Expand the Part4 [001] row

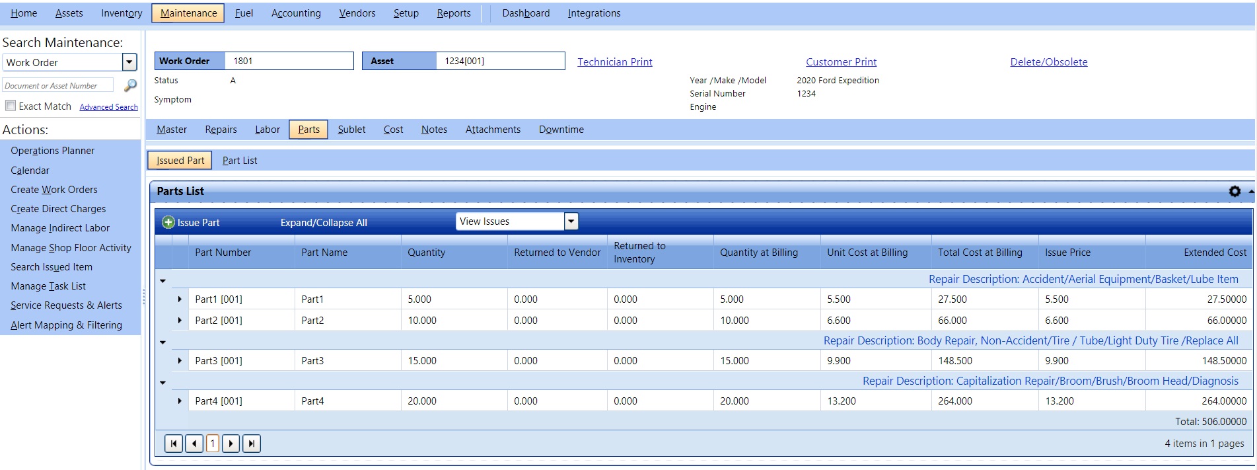pos(180,401)
